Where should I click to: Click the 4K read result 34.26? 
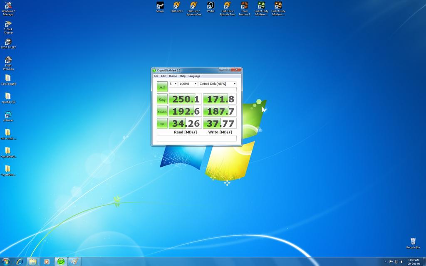(x=185, y=123)
